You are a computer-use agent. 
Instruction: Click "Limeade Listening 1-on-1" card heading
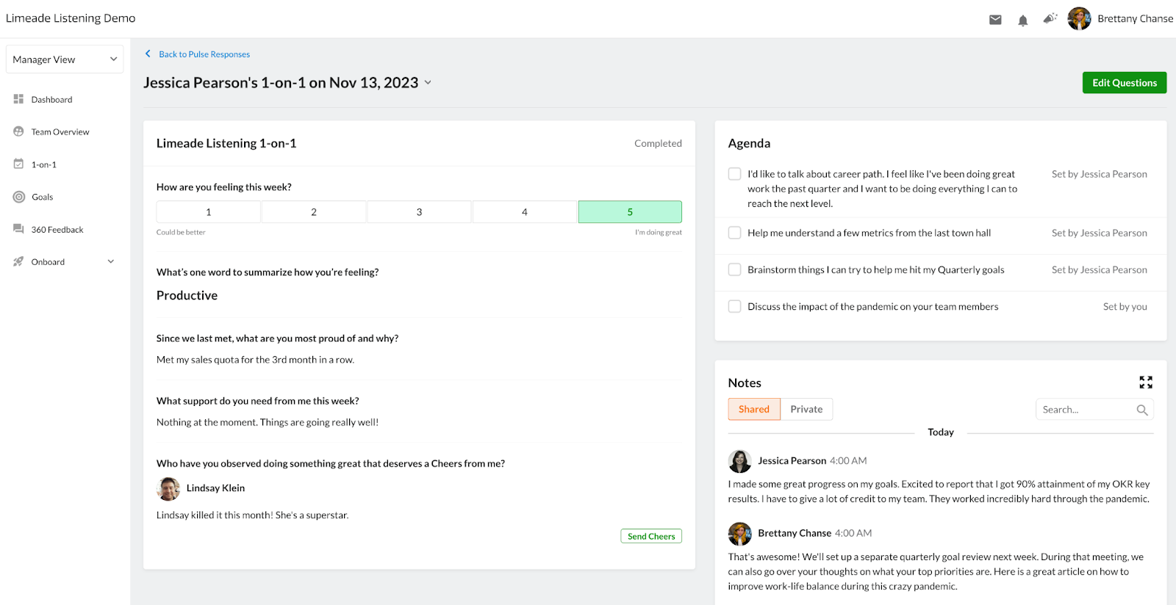click(x=226, y=143)
